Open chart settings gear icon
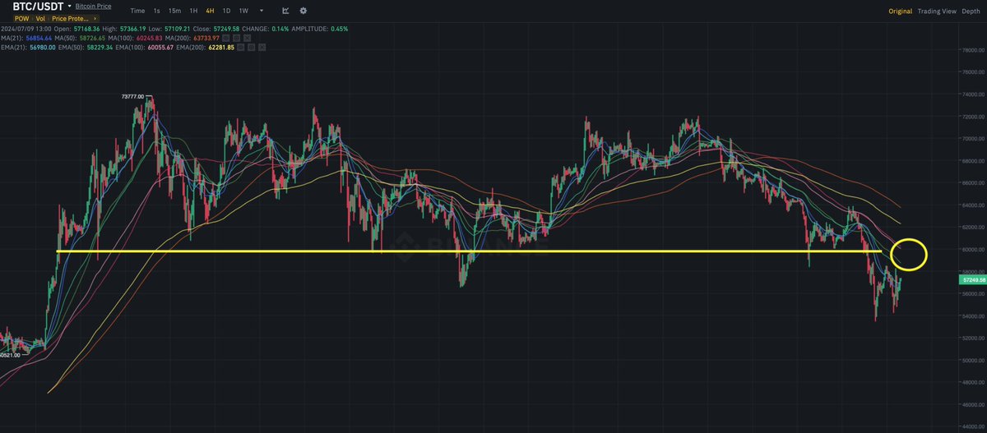The height and width of the screenshot is (433, 987). click(304, 11)
